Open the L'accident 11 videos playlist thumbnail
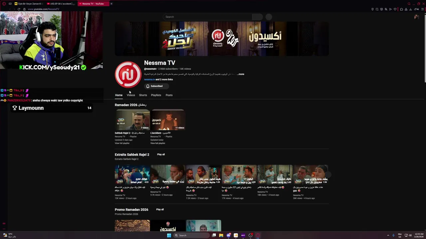 click(168, 120)
